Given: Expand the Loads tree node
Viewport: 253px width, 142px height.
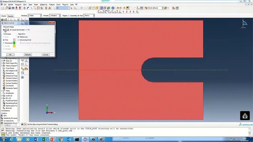Looking at the screenshot, I should [2, 96].
